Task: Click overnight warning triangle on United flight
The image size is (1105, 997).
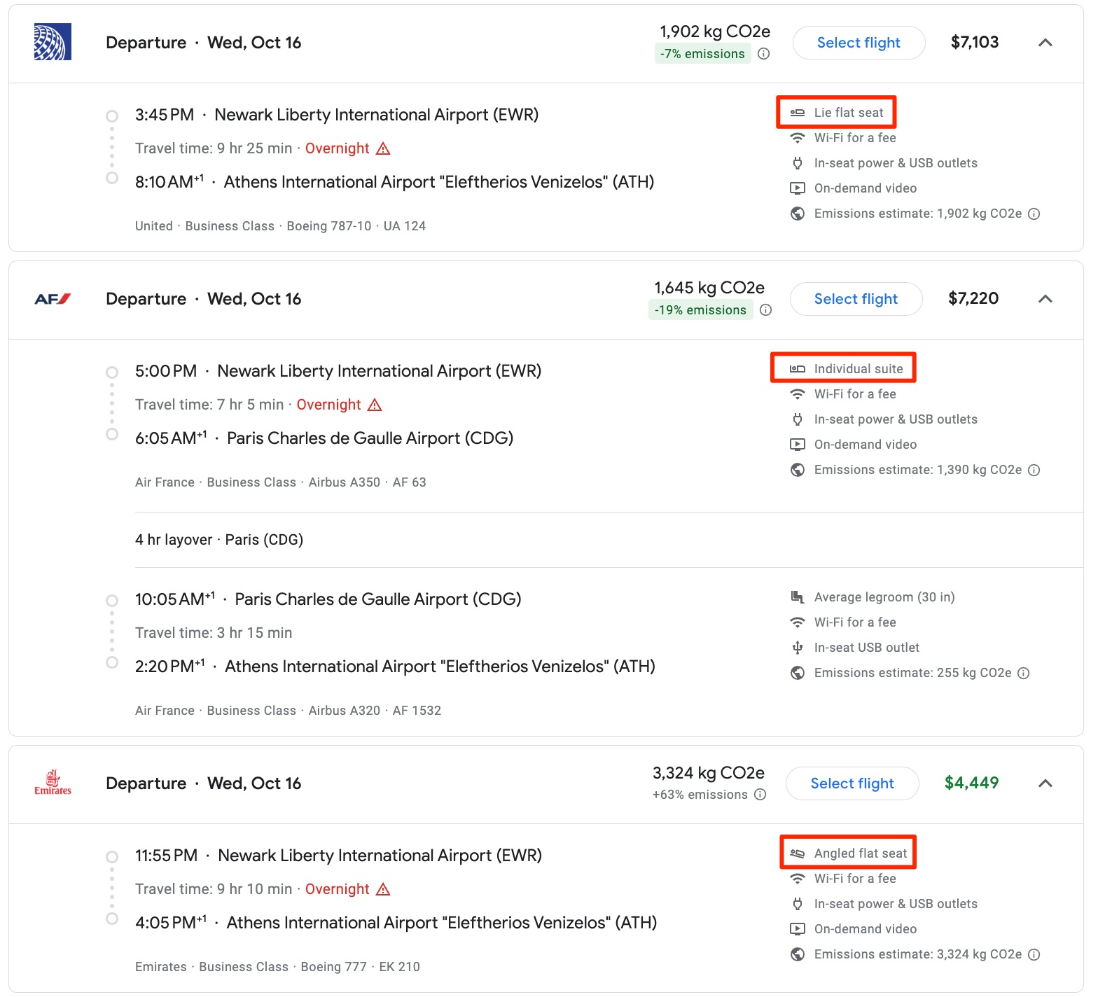Action: pyautogui.click(x=383, y=148)
